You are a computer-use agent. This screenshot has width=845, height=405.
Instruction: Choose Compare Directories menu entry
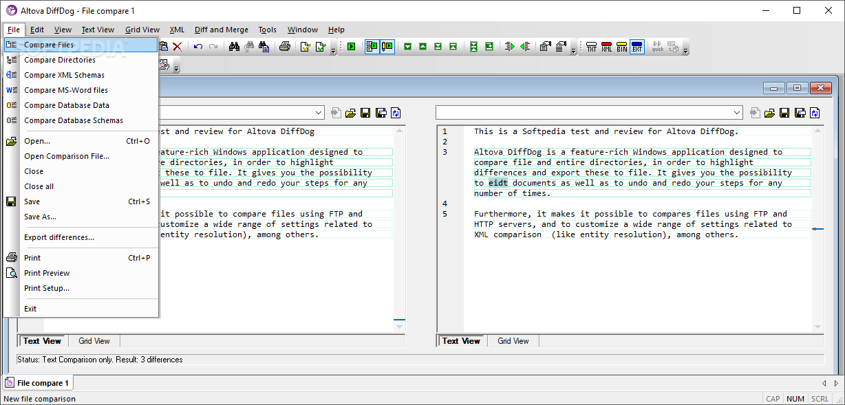[x=81, y=60]
